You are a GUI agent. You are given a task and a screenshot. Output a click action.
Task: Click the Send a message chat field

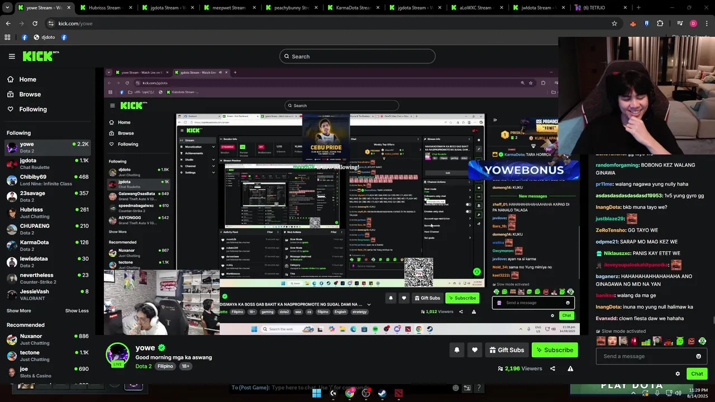point(651,356)
